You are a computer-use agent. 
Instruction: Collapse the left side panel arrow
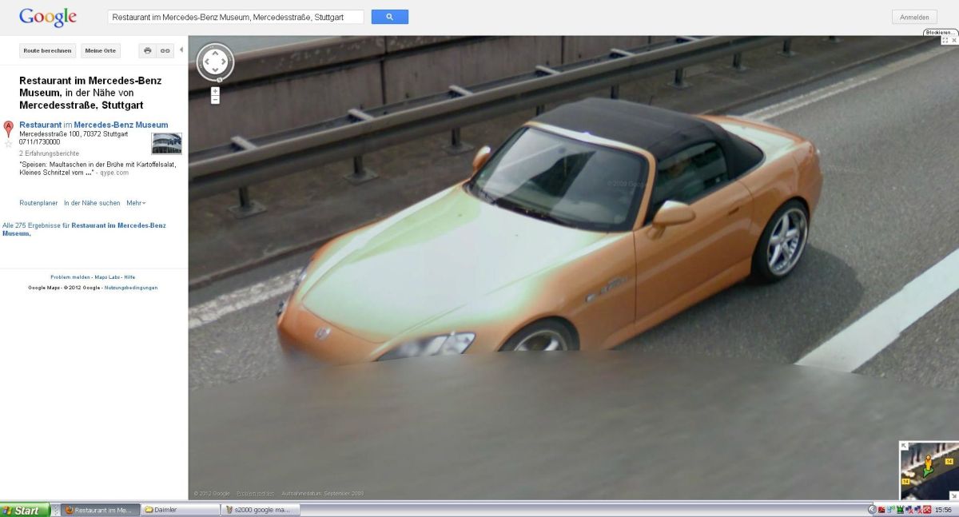181,50
